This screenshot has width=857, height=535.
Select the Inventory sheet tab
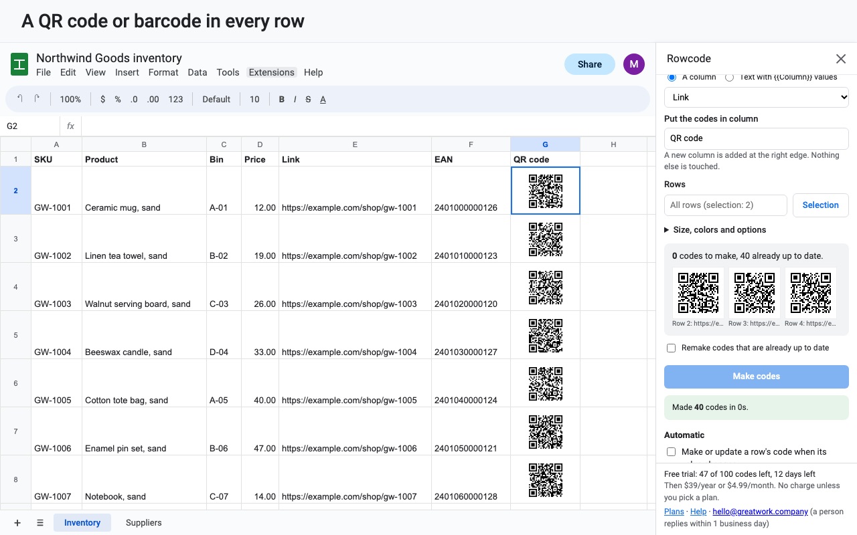tap(82, 523)
